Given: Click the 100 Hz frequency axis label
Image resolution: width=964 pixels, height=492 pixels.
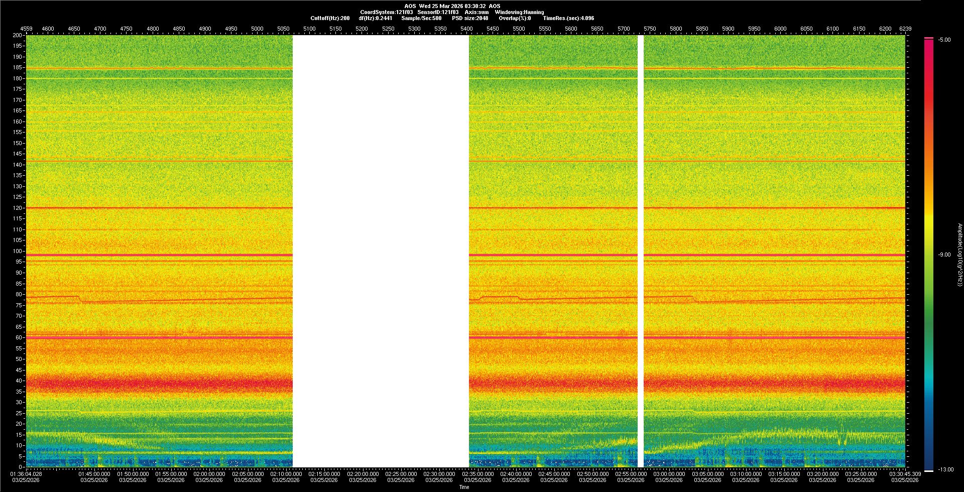Looking at the screenshot, I should [17, 251].
